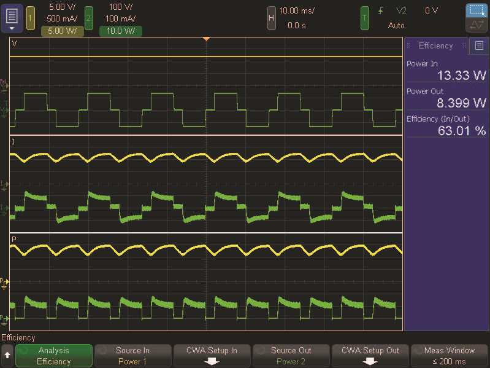This screenshot has width=490, height=368.
Task: Toggle the 5.00 W/ power 1 waveform
Action: [62, 32]
